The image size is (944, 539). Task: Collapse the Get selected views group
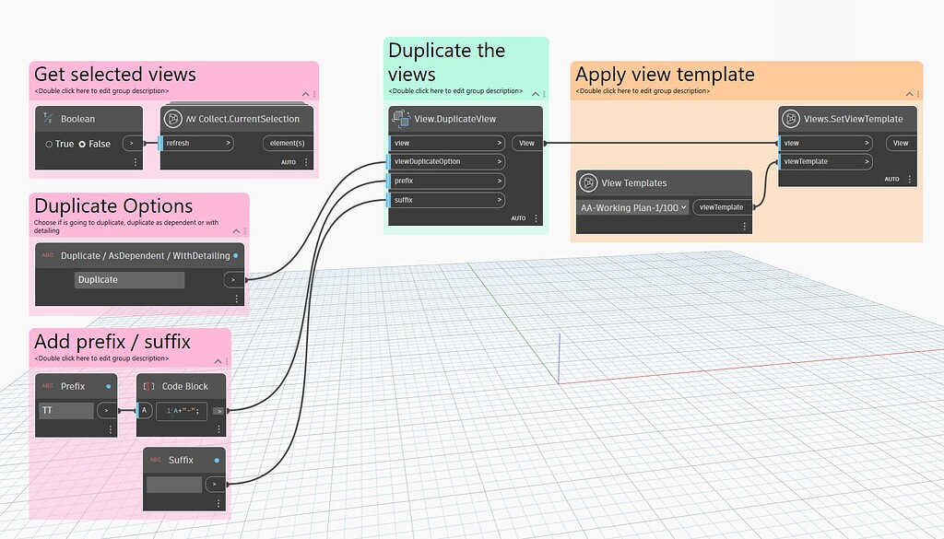coord(304,94)
